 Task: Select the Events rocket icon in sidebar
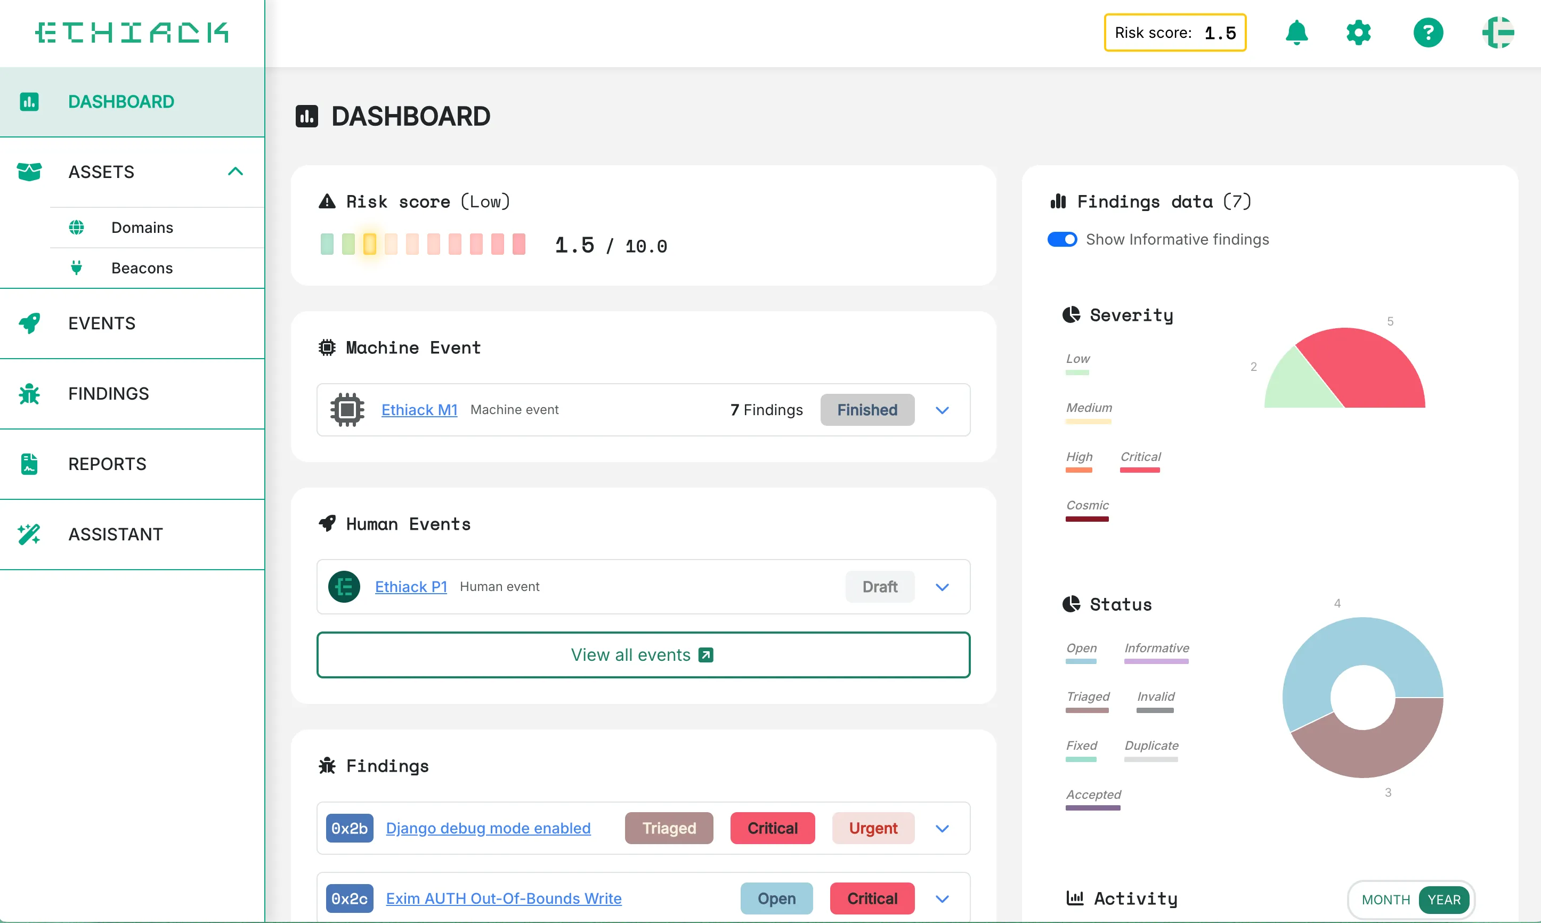pos(29,323)
